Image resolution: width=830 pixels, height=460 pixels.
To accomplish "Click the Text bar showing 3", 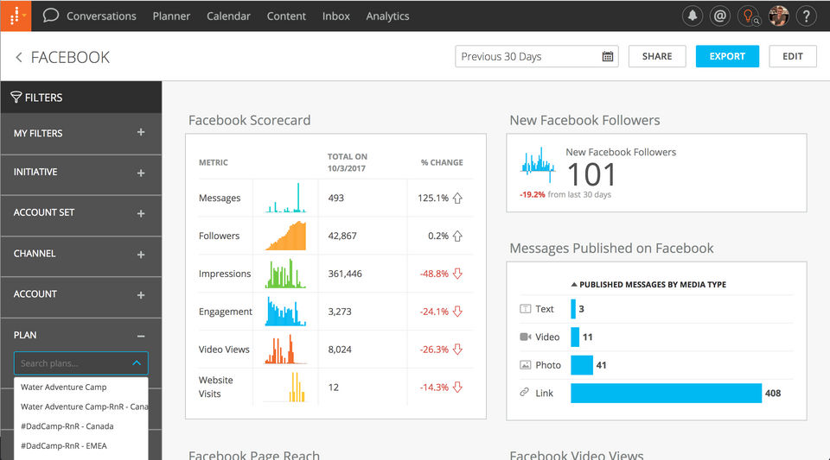I will click(x=573, y=309).
